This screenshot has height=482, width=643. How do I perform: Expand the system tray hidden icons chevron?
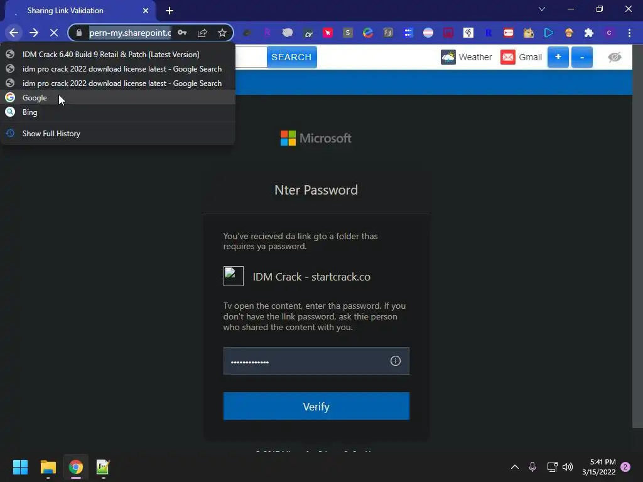pyautogui.click(x=515, y=467)
